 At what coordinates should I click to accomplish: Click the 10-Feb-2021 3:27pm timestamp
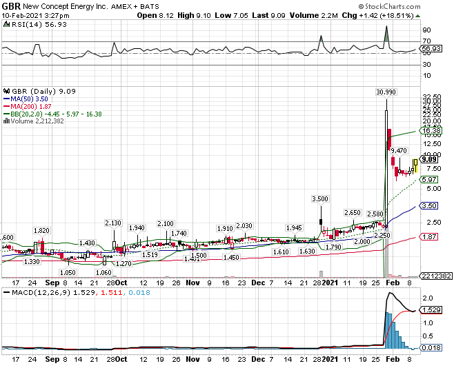36,16
